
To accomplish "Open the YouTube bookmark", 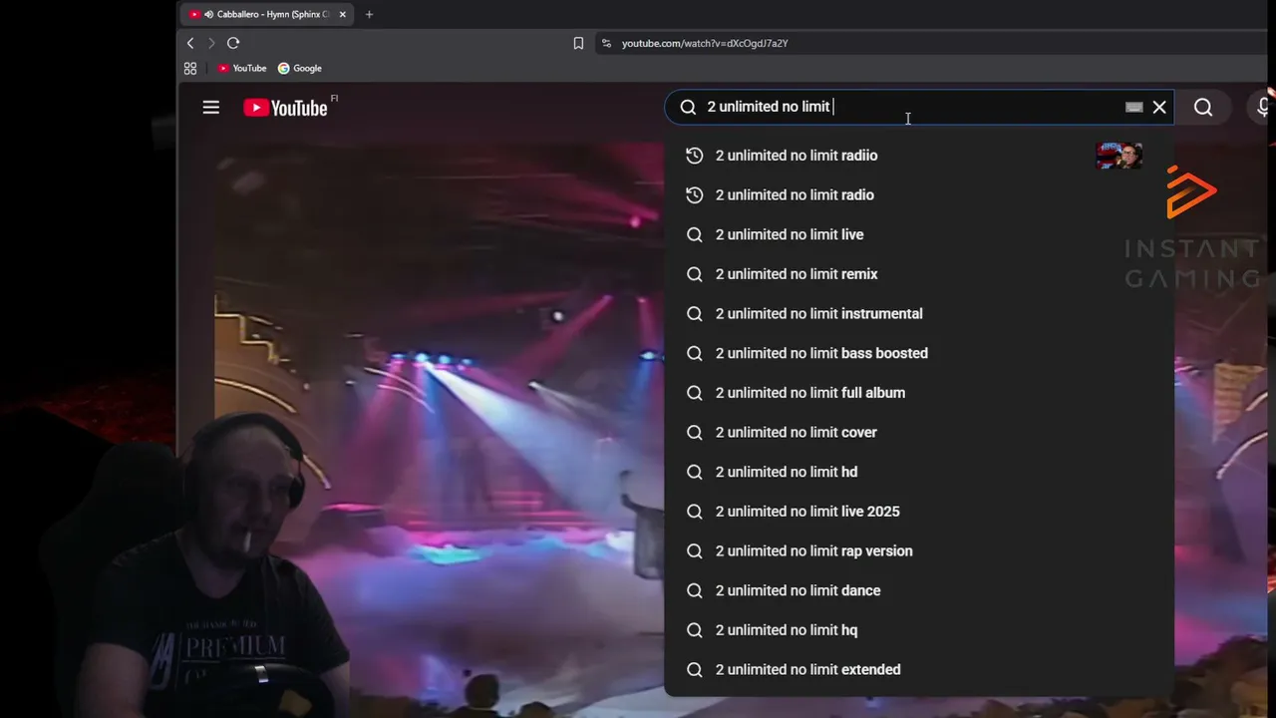I will [242, 68].
